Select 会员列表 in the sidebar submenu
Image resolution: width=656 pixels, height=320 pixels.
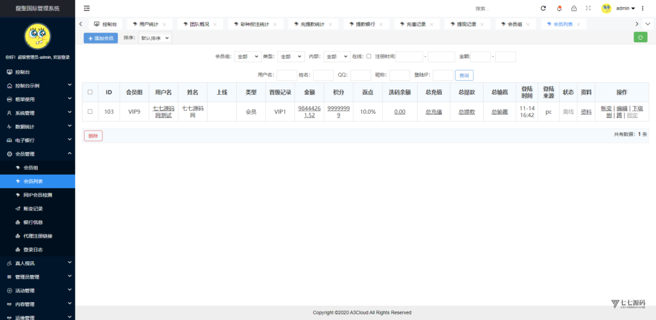click(38, 181)
